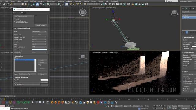Image resolution: width=196 pixels, height=110 pixels.
Task: Click the Phoenix FD list options icon
Action: 48,102
